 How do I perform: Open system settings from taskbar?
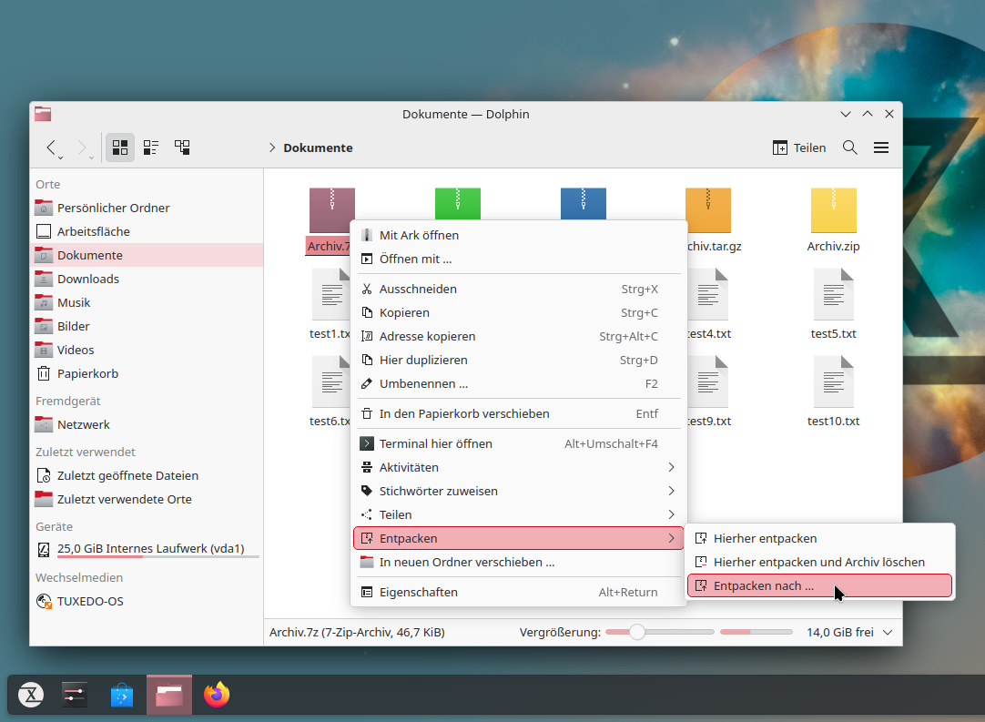pyautogui.click(x=75, y=695)
